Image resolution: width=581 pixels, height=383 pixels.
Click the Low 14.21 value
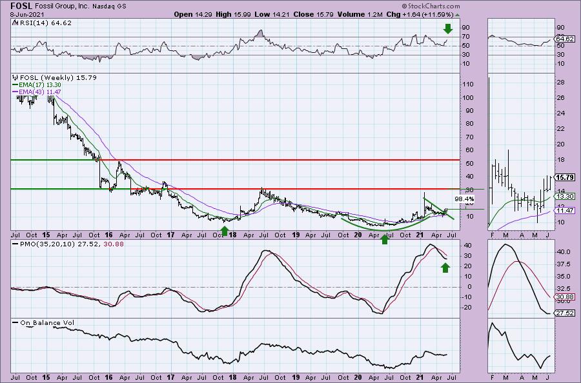272,14
